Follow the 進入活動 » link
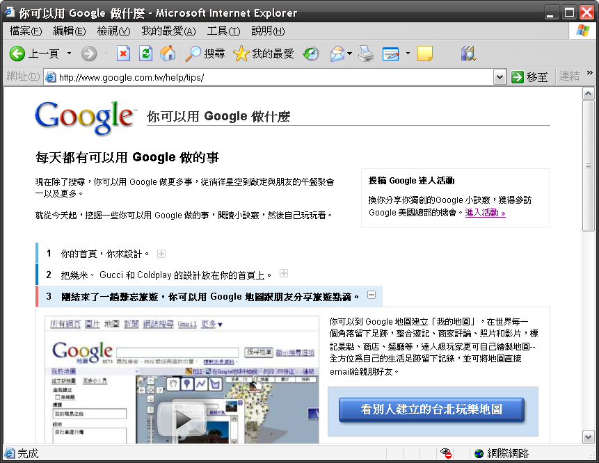The width and height of the screenshot is (599, 463). click(x=485, y=213)
